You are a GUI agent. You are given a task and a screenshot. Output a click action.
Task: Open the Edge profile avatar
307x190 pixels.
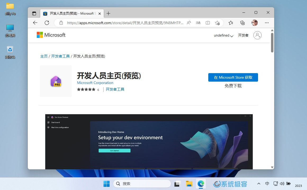pyautogui.click(x=255, y=23)
